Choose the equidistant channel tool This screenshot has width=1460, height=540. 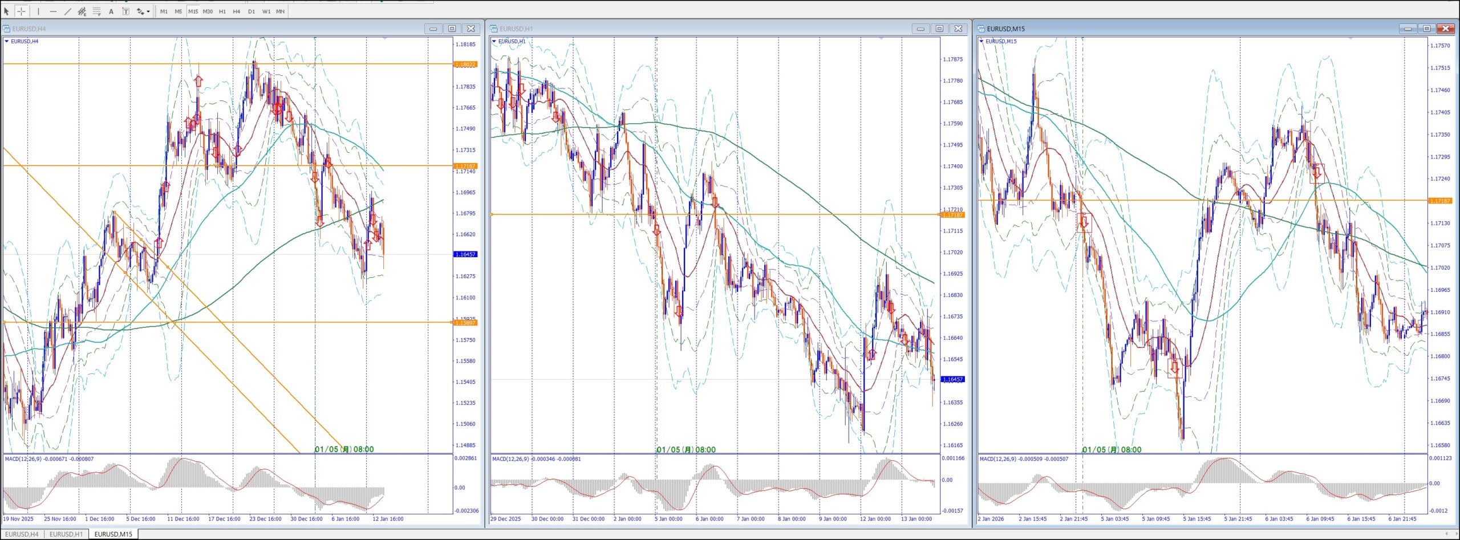82,11
